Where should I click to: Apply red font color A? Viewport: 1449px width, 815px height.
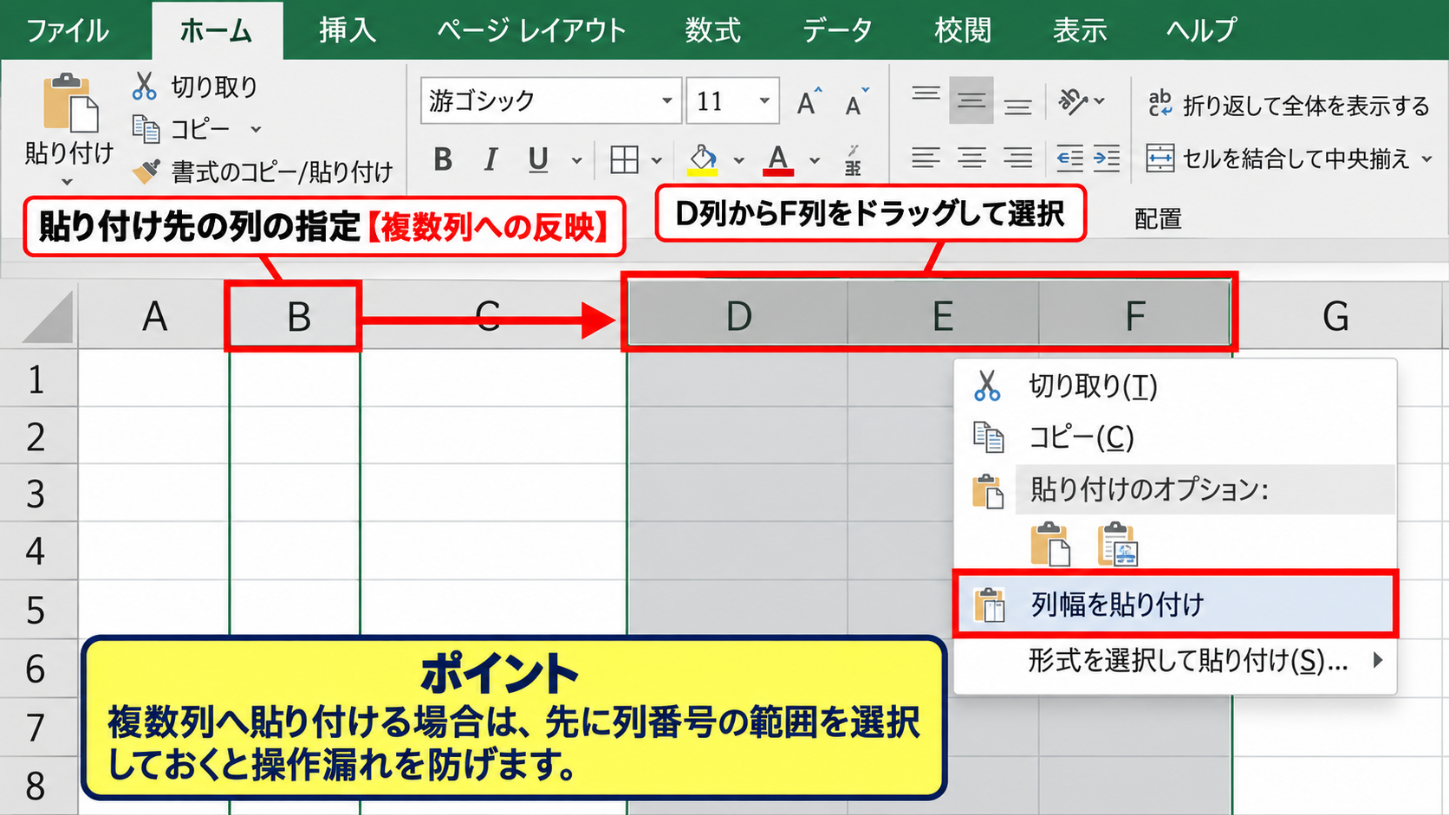coord(778,159)
